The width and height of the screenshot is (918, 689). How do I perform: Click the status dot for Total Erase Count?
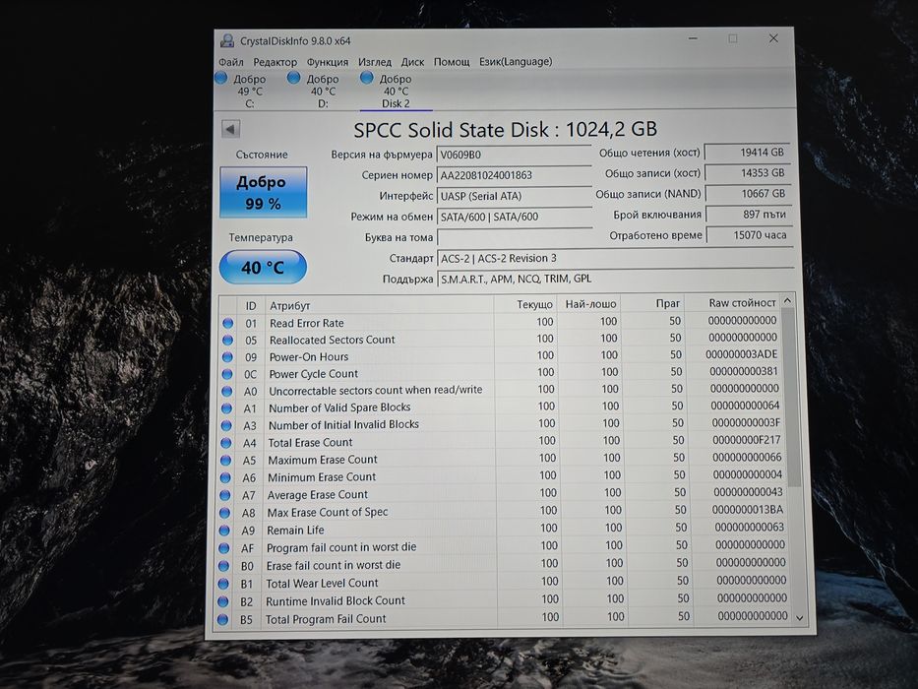(x=225, y=444)
